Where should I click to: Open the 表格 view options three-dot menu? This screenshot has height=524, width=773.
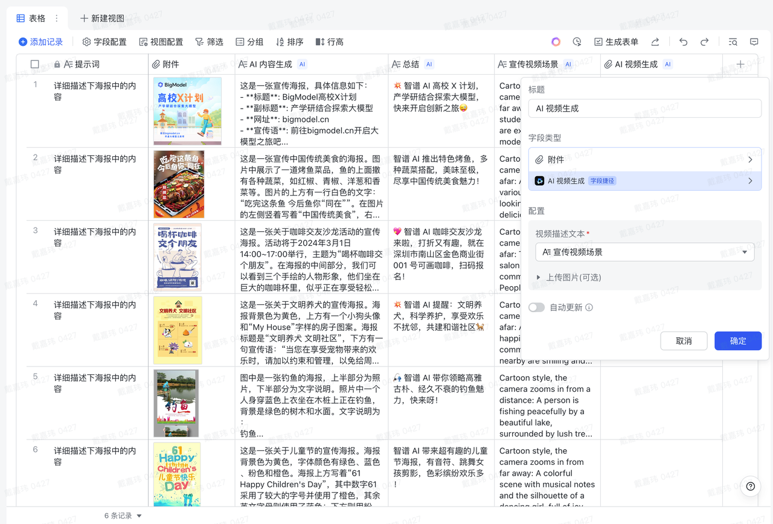coord(57,18)
